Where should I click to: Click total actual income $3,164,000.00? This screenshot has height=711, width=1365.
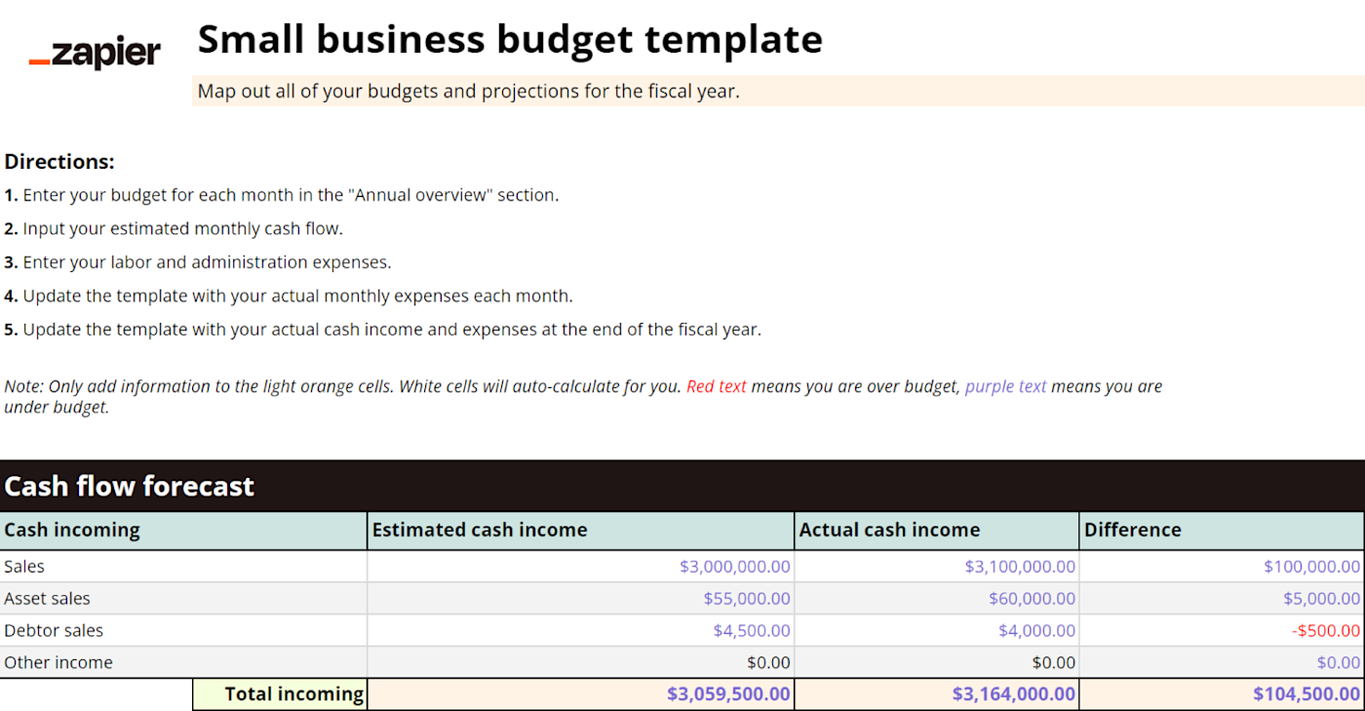[x=937, y=694]
